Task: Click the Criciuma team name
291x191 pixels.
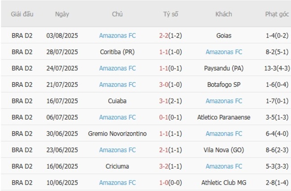Action: [x=118, y=166]
